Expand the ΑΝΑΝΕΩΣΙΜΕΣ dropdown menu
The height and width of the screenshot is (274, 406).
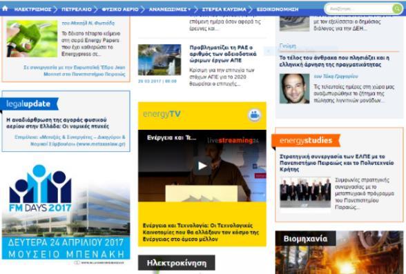pyautogui.click(x=170, y=9)
